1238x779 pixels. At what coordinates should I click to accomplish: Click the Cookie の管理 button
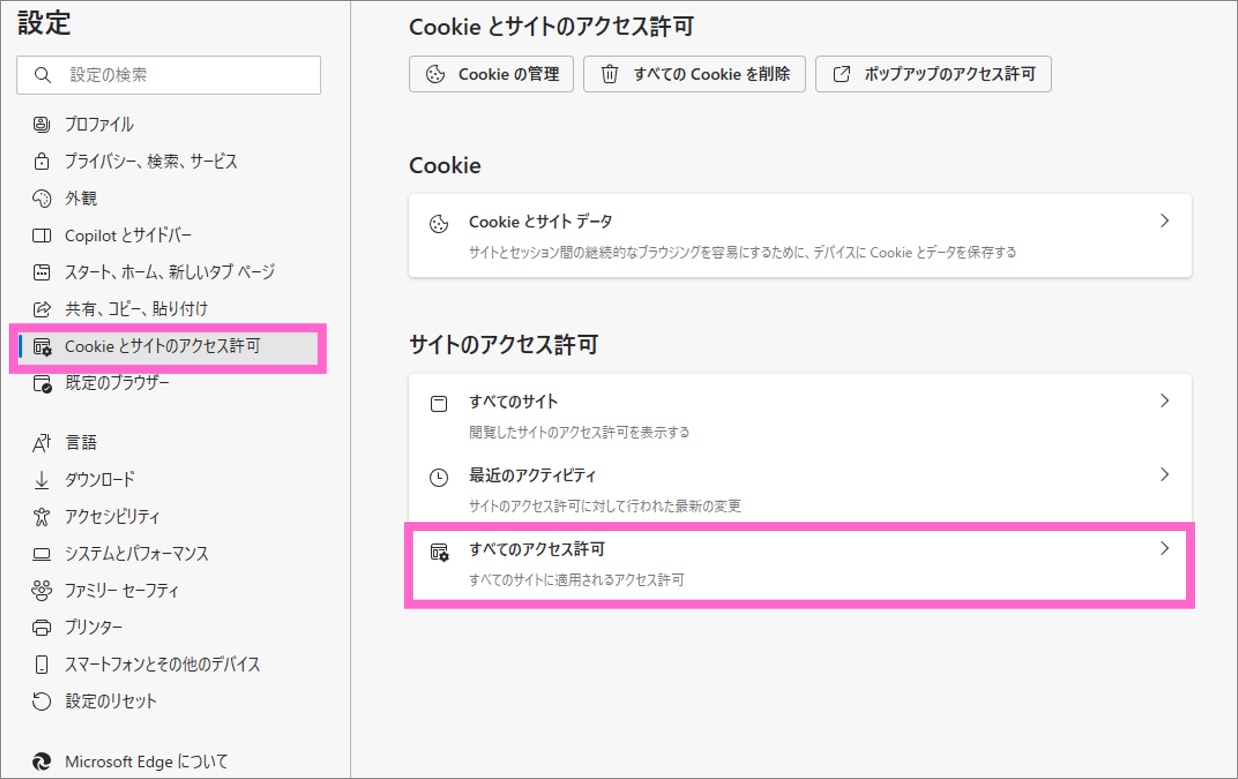click(x=491, y=75)
